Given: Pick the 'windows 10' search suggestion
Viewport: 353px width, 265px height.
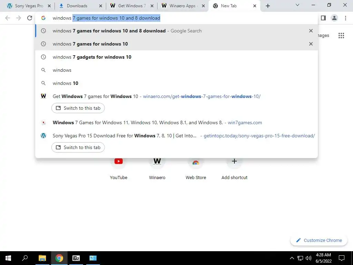Looking at the screenshot, I should [x=176, y=83].
